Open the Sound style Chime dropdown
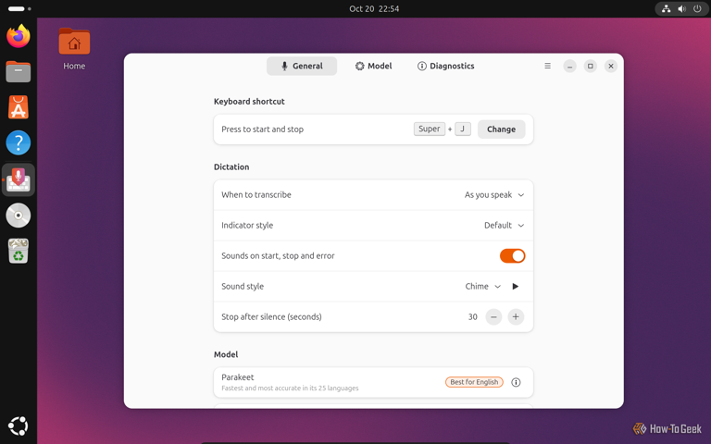This screenshot has height=444, width=711. (x=483, y=287)
